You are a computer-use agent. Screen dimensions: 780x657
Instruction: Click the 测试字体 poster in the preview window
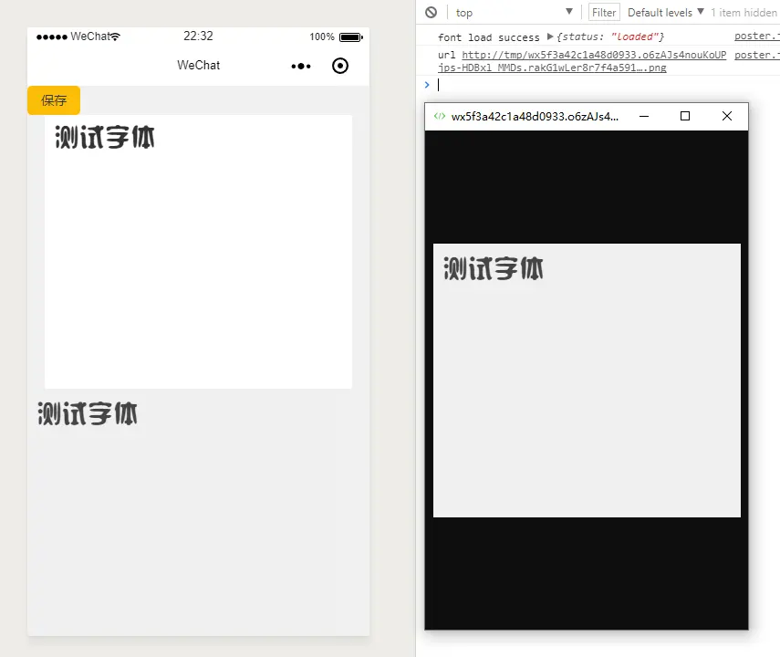(x=587, y=381)
